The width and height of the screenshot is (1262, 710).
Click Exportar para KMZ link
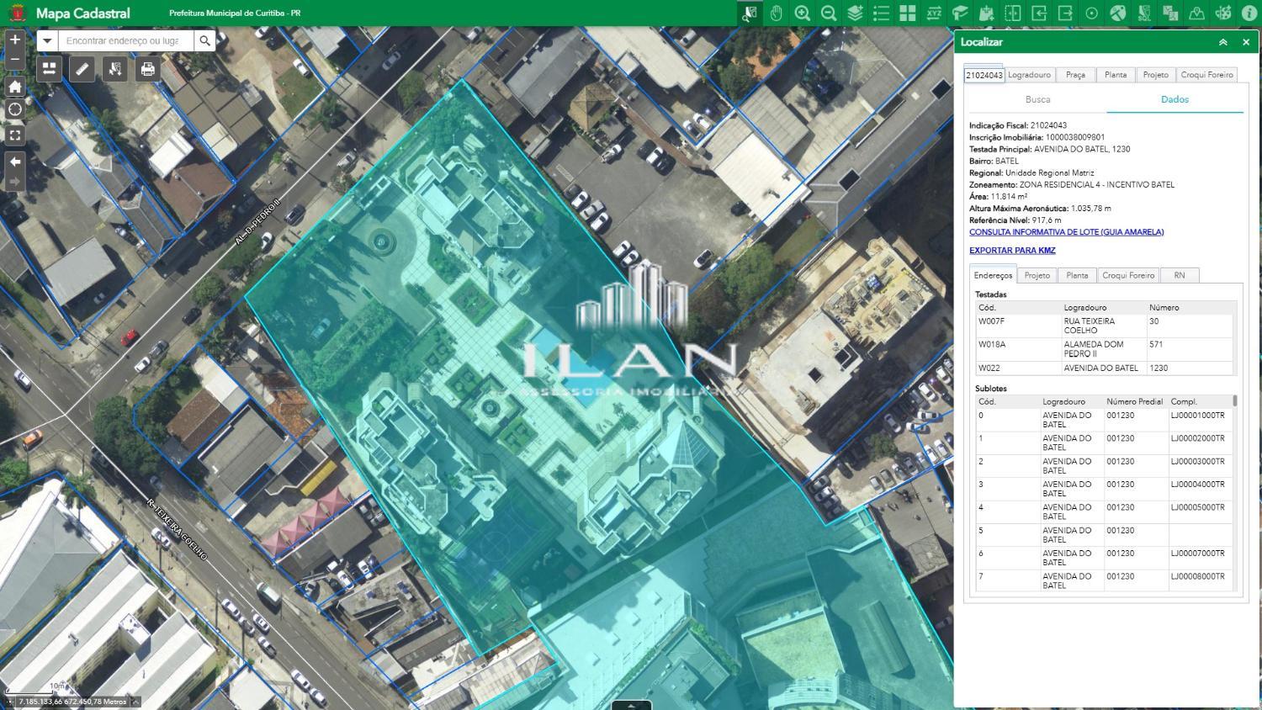point(1012,251)
